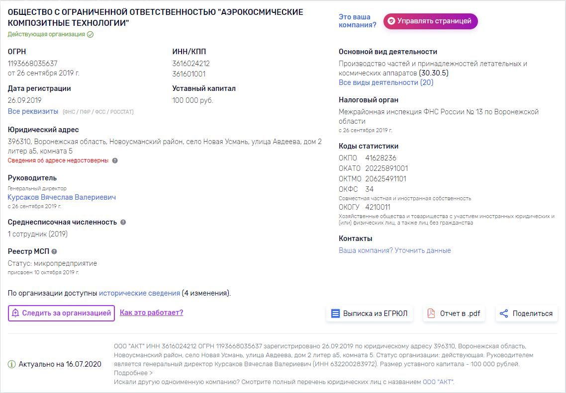Click the green active organization checkmark icon
Screen dimensions: 566x393
(x=90, y=35)
